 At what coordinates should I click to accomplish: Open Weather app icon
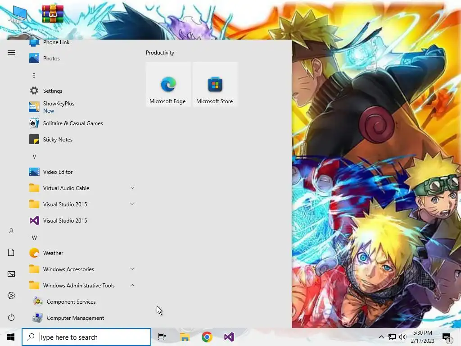(34, 253)
